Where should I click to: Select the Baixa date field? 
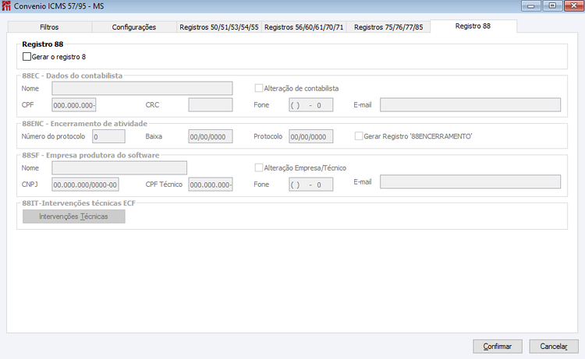tap(211, 136)
